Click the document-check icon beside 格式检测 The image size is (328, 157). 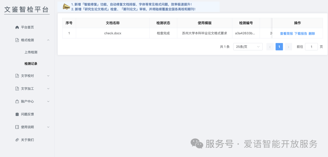(17, 40)
